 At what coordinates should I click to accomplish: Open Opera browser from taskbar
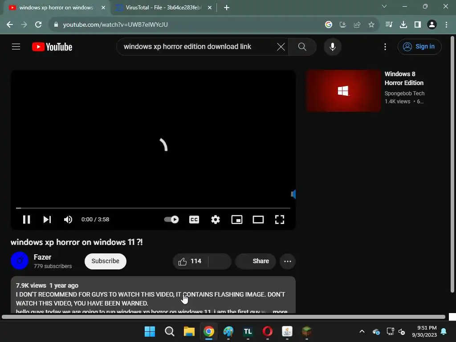tap(268, 331)
